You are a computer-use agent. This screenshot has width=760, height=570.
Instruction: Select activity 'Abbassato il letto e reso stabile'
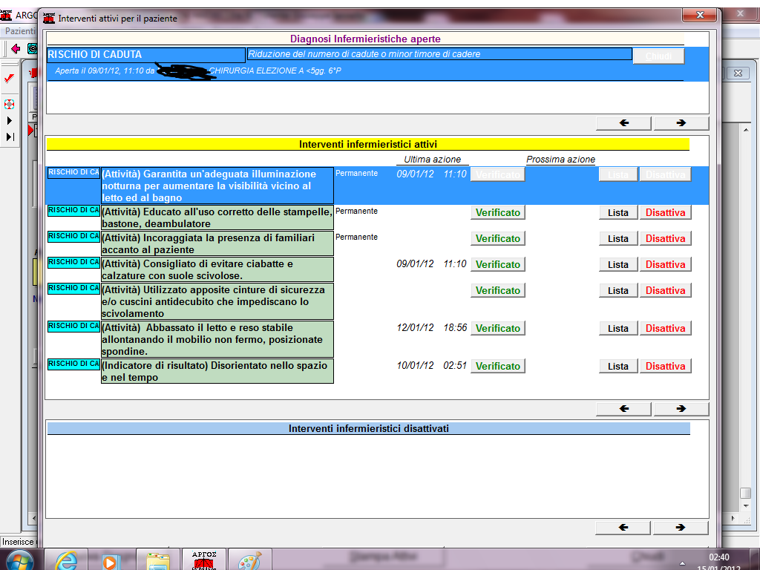217,339
